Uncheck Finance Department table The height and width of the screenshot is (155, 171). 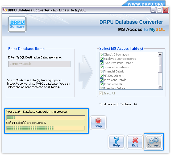click(102, 67)
